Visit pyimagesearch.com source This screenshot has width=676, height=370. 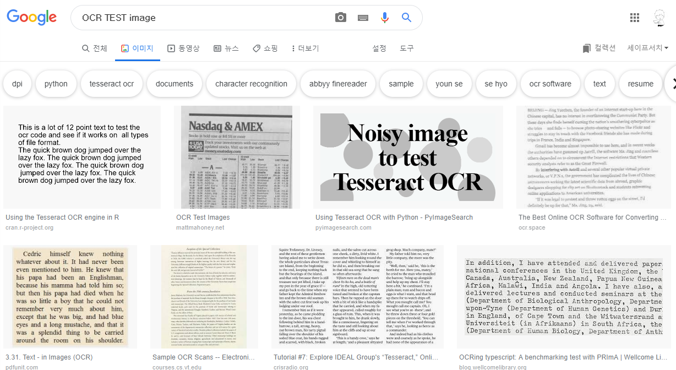point(344,227)
